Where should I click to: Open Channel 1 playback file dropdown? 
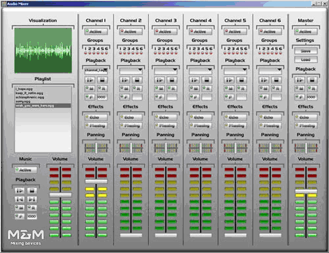pyautogui.click(x=96, y=70)
